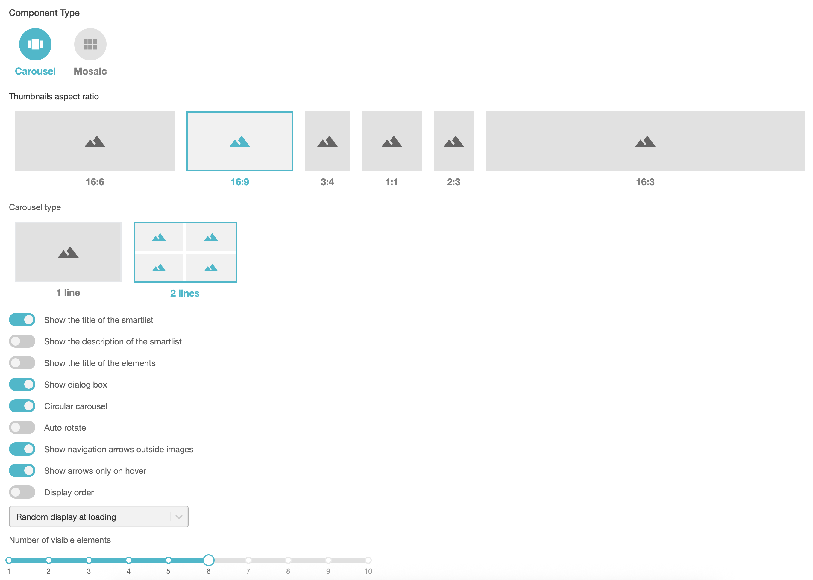This screenshot has width=813, height=580.
Task: Click the Mosaic text label
Action: click(x=90, y=71)
